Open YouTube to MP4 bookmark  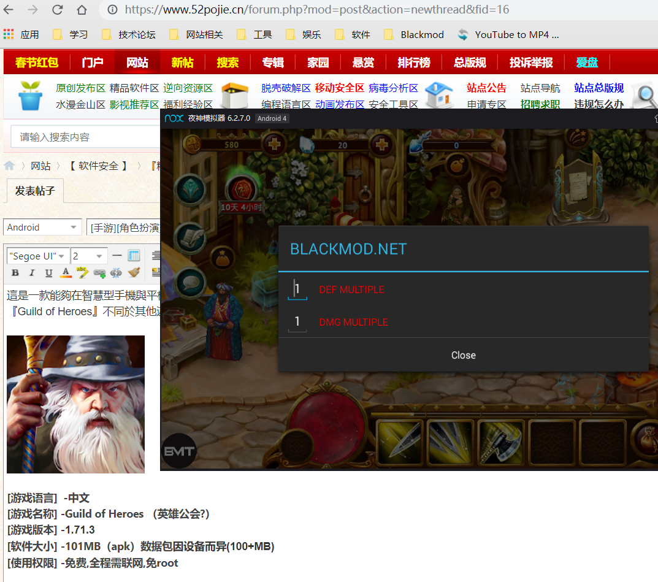click(508, 34)
